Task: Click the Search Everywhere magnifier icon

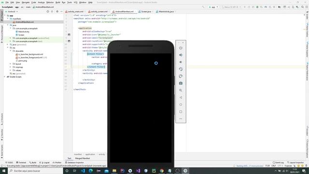Action: (x=303, y=7)
